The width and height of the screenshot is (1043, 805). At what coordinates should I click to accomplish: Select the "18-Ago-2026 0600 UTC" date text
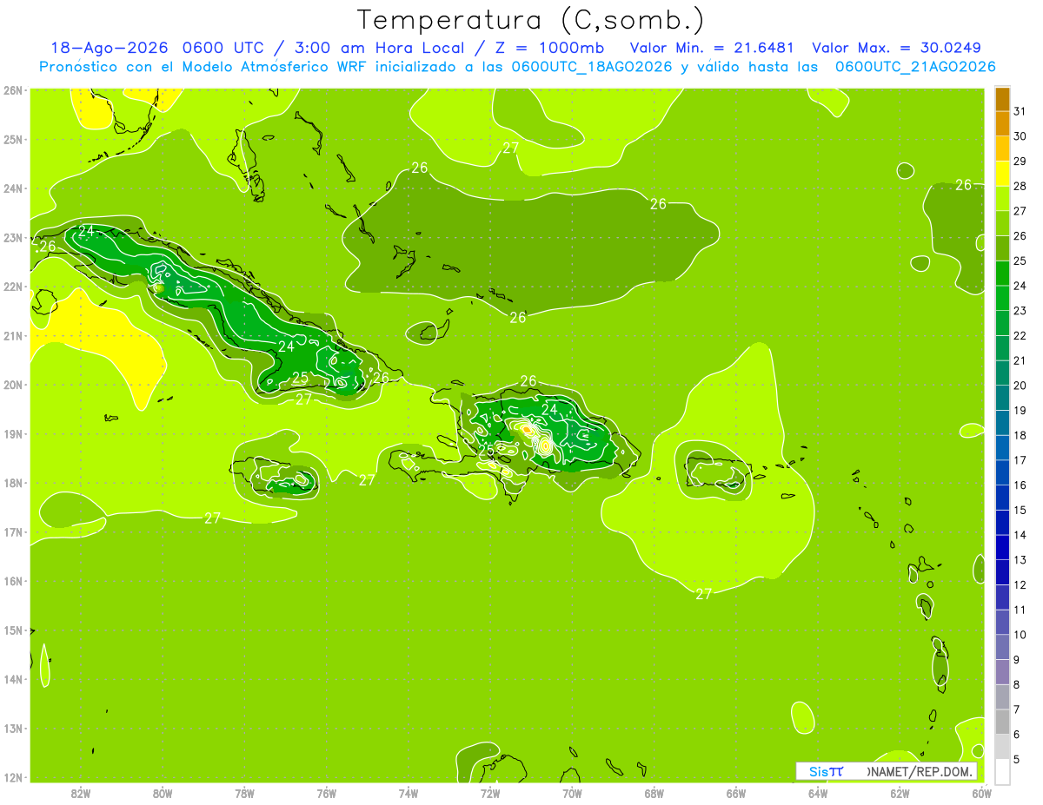(x=159, y=48)
